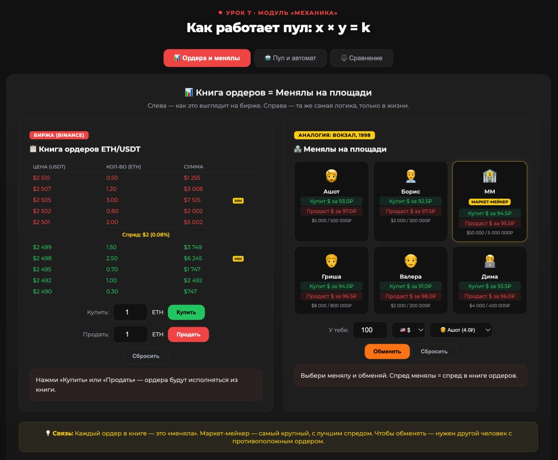
Task: Open the Сравнение tab
Action: point(361,58)
